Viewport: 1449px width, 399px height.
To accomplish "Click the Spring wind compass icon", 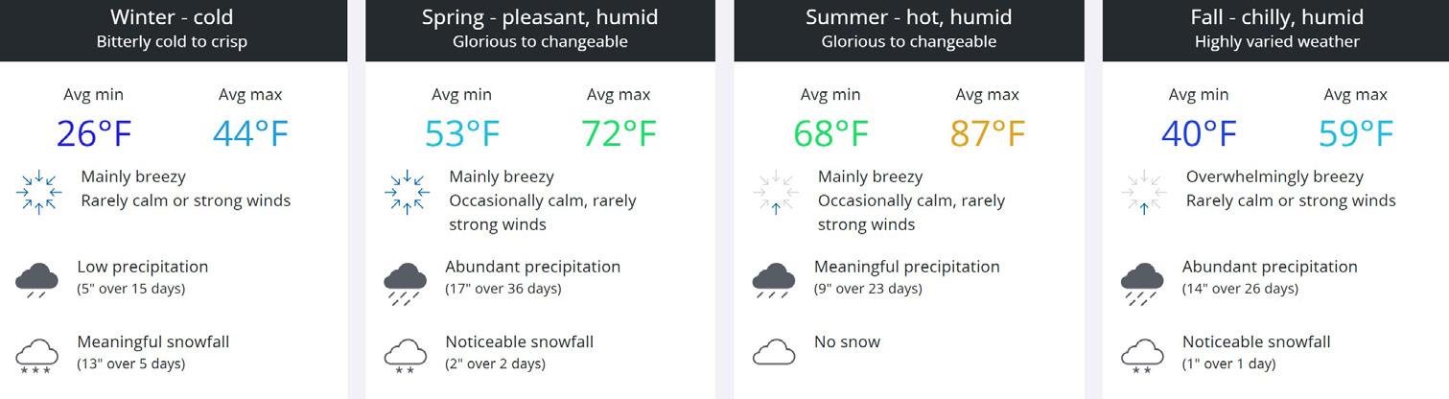I will (x=407, y=192).
